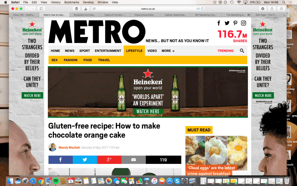Screen dimensions: 297x186
Task: Open Safari's Share menu
Action: [x=272, y=8]
